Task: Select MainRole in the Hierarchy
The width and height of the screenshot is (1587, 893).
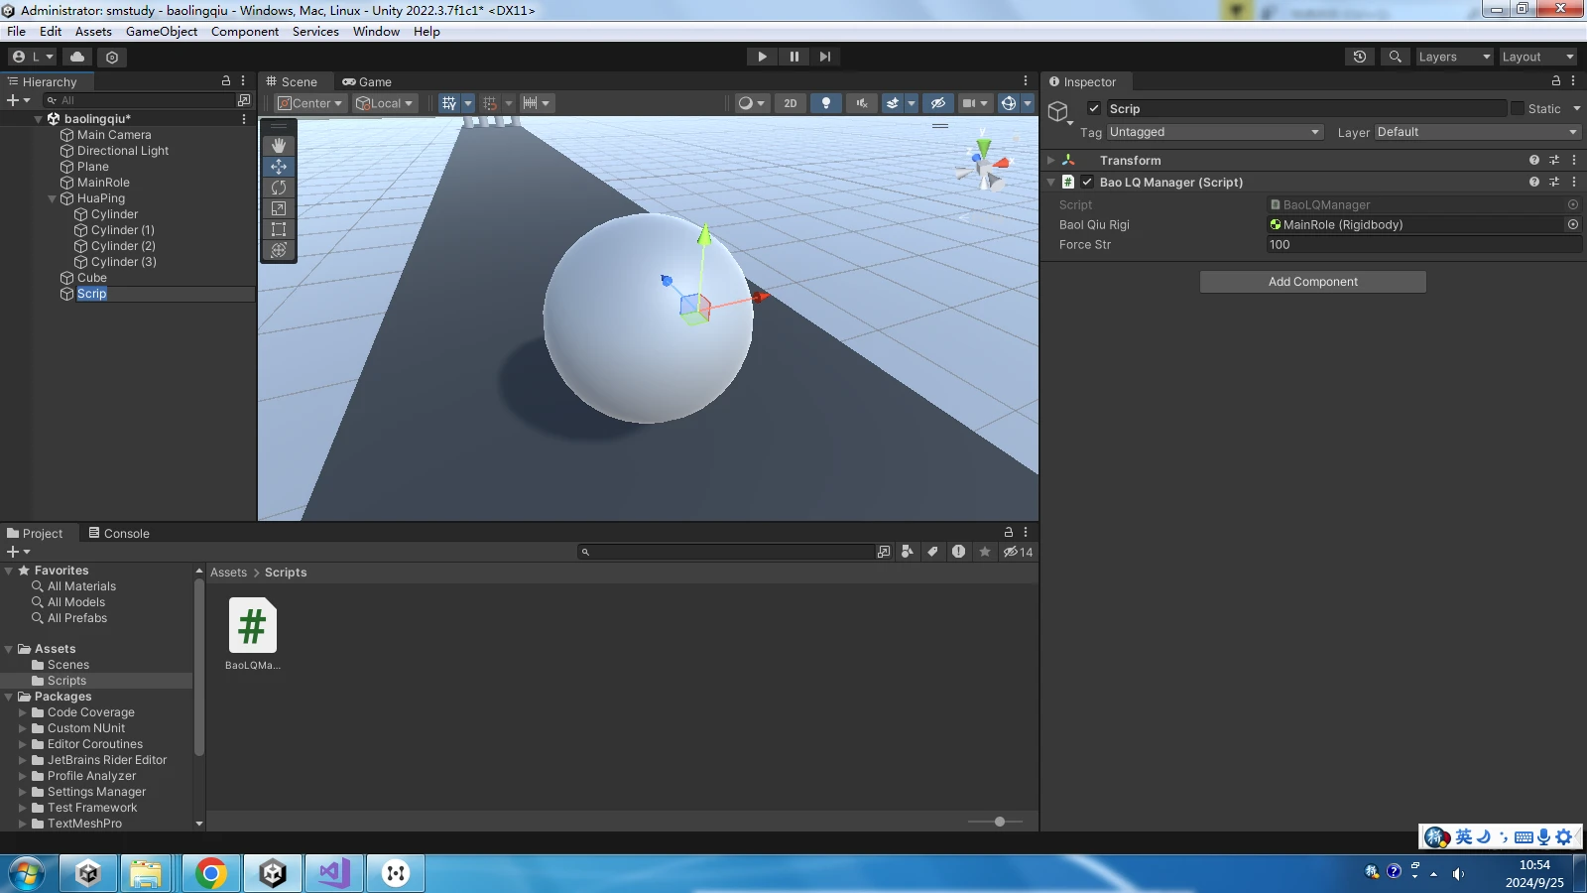Action: [x=103, y=183]
